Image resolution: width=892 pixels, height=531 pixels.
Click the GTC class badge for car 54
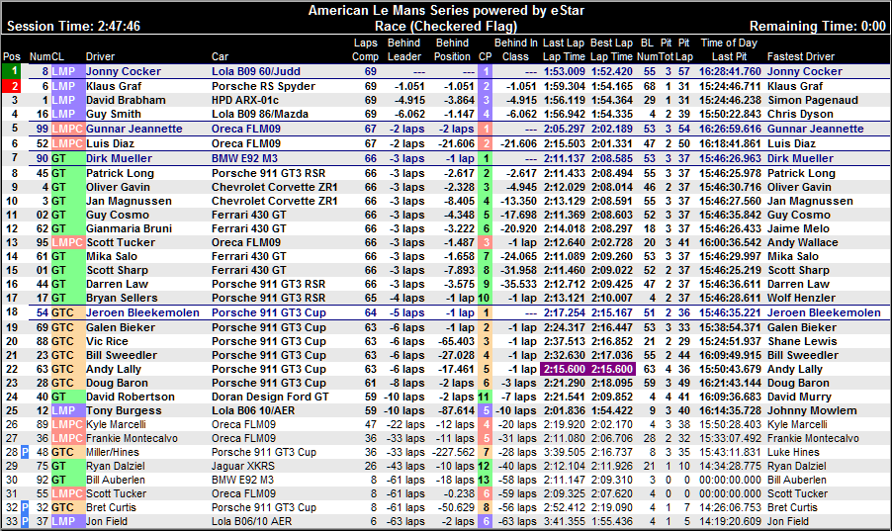point(63,312)
